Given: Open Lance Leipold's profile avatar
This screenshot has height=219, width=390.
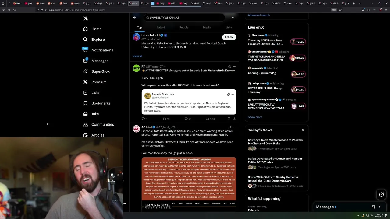Looking at the screenshot, I should [136, 37].
